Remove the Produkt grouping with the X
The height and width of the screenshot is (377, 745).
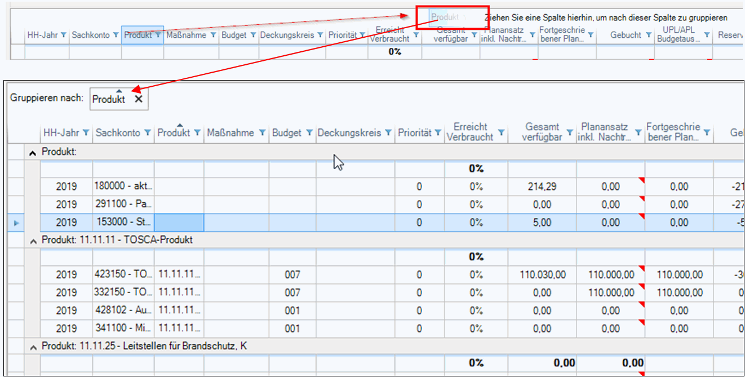coord(139,99)
